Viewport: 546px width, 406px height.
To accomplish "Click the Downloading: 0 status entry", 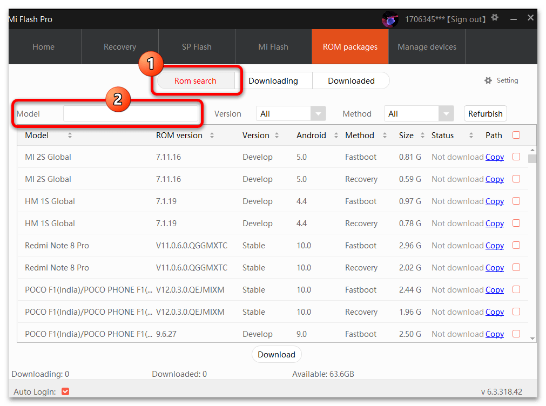I will [41, 374].
